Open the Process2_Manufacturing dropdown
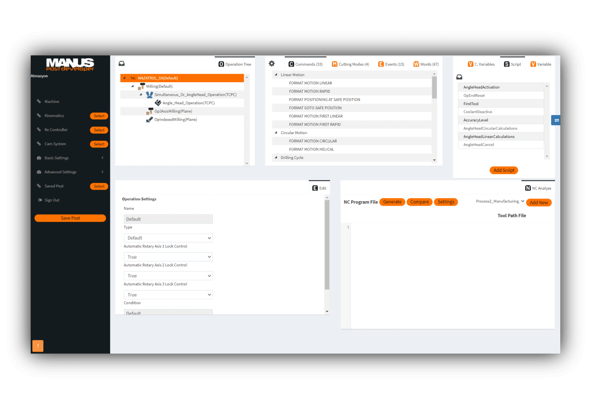Screen dimensions: 591x409 [x=500, y=202]
